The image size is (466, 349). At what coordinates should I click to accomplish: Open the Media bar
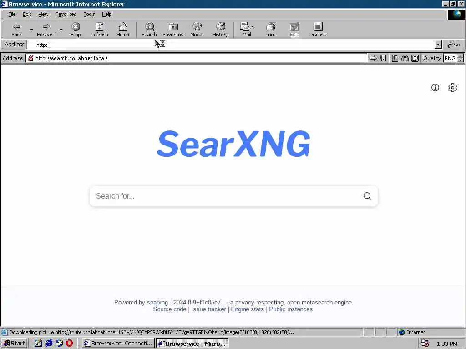(x=197, y=30)
